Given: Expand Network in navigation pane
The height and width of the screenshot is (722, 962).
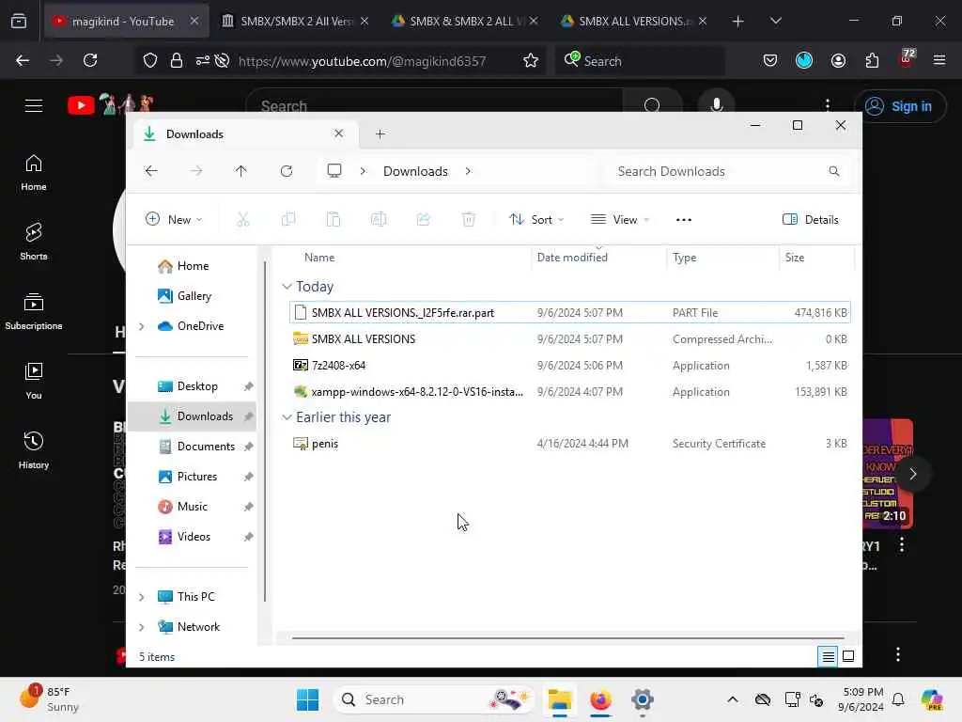Looking at the screenshot, I should (x=142, y=627).
